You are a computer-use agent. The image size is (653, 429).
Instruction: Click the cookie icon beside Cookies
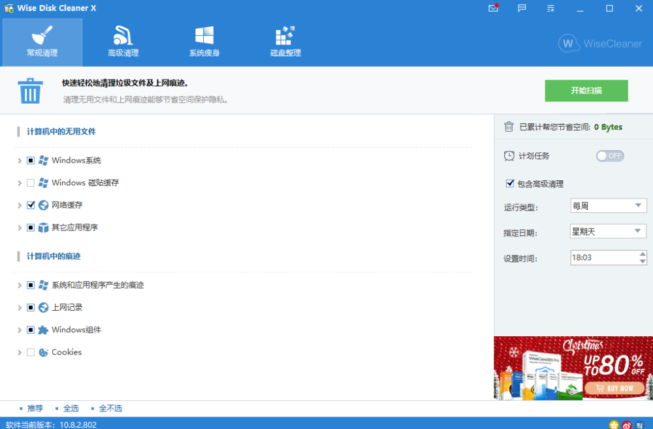43,353
